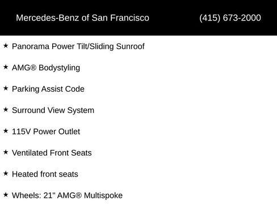Select the AMG Bodystyling feature text

click(46, 68)
